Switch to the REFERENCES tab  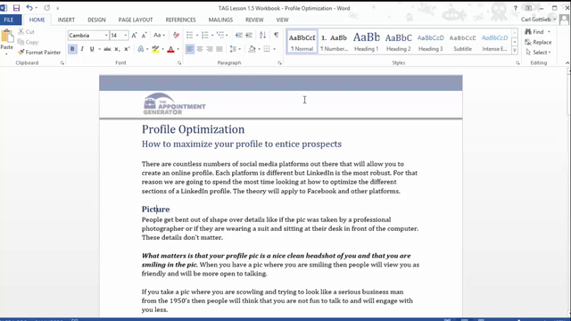[x=180, y=20]
